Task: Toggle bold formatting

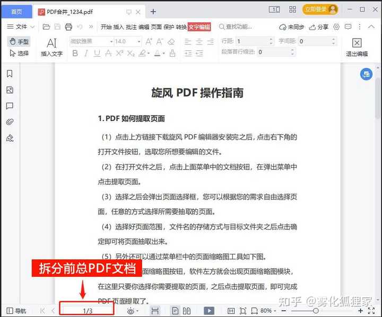Action: coord(75,53)
